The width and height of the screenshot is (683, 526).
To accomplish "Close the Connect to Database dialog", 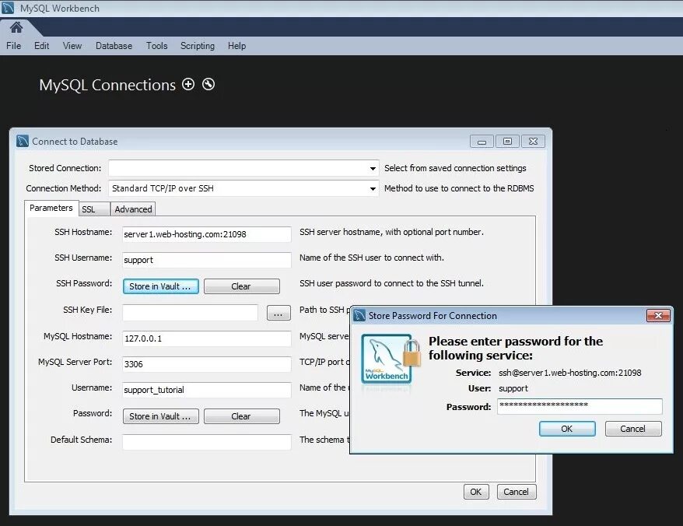I will click(533, 141).
